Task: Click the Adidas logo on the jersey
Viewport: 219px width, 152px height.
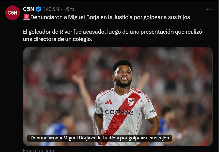Action: tap(109, 102)
